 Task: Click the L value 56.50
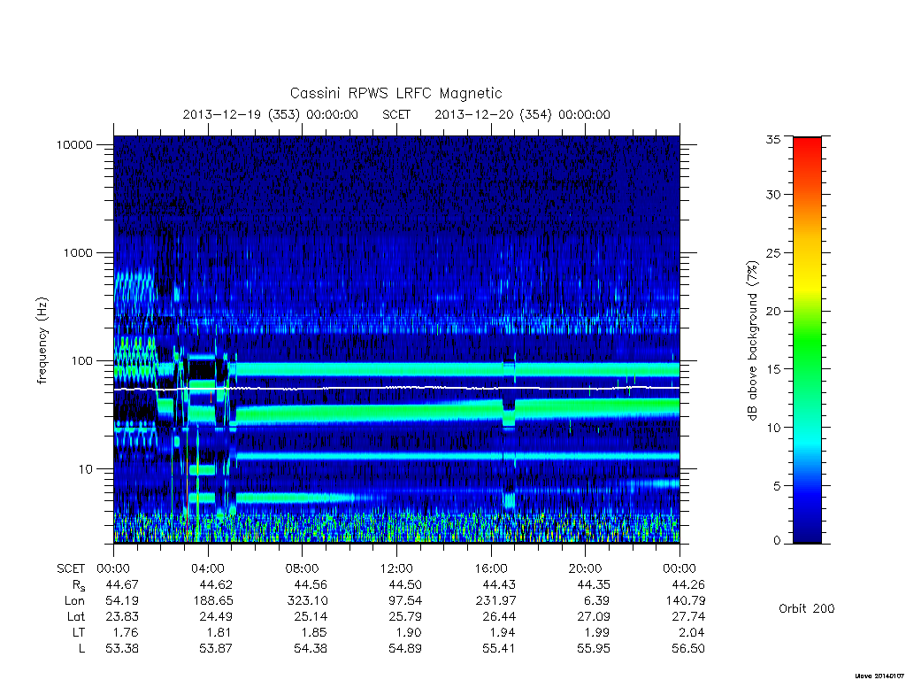click(688, 649)
